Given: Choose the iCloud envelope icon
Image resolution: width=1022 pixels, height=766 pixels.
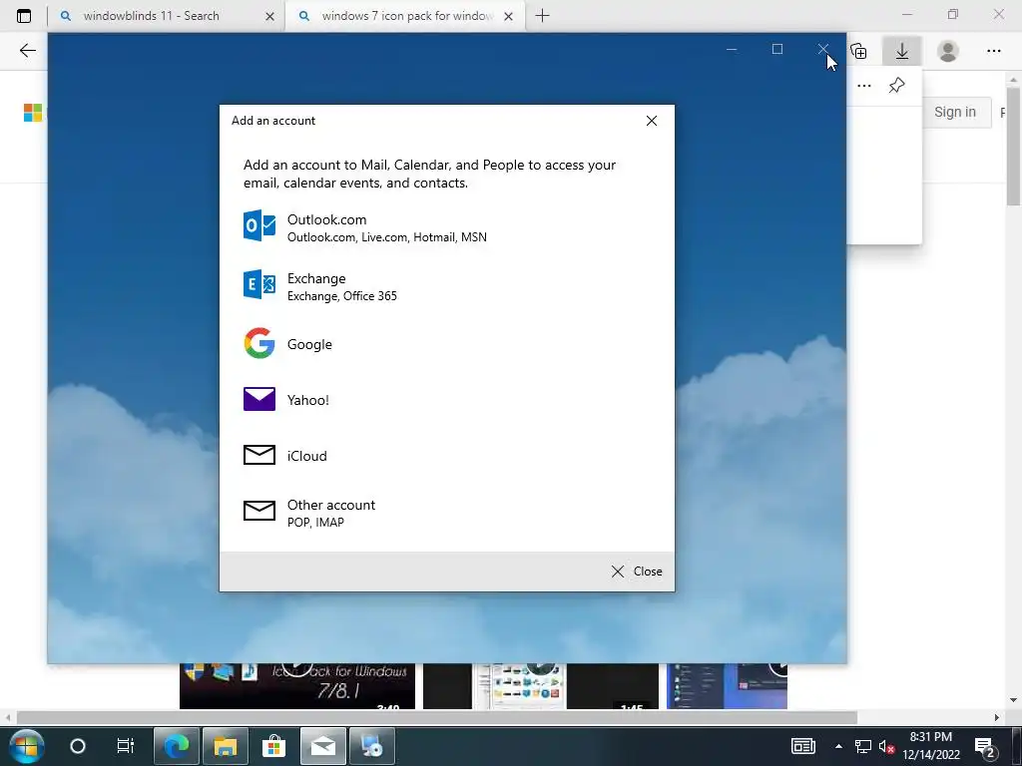Looking at the screenshot, I should coord(258,455).
